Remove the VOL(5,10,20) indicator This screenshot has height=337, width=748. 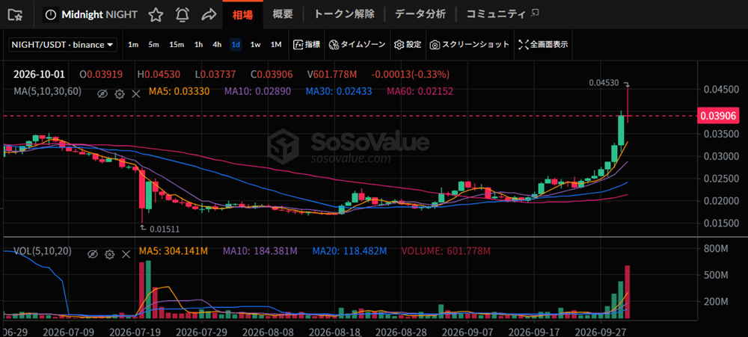pyautogui.click(x=126, y=254)
